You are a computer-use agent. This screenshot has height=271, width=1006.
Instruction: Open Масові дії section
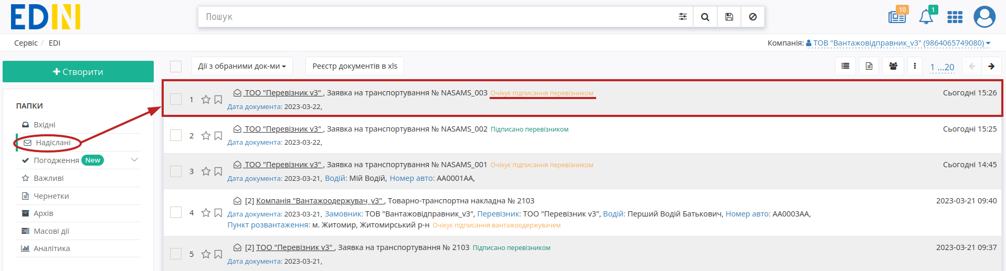pyautogui.click(x=51, y=231)
